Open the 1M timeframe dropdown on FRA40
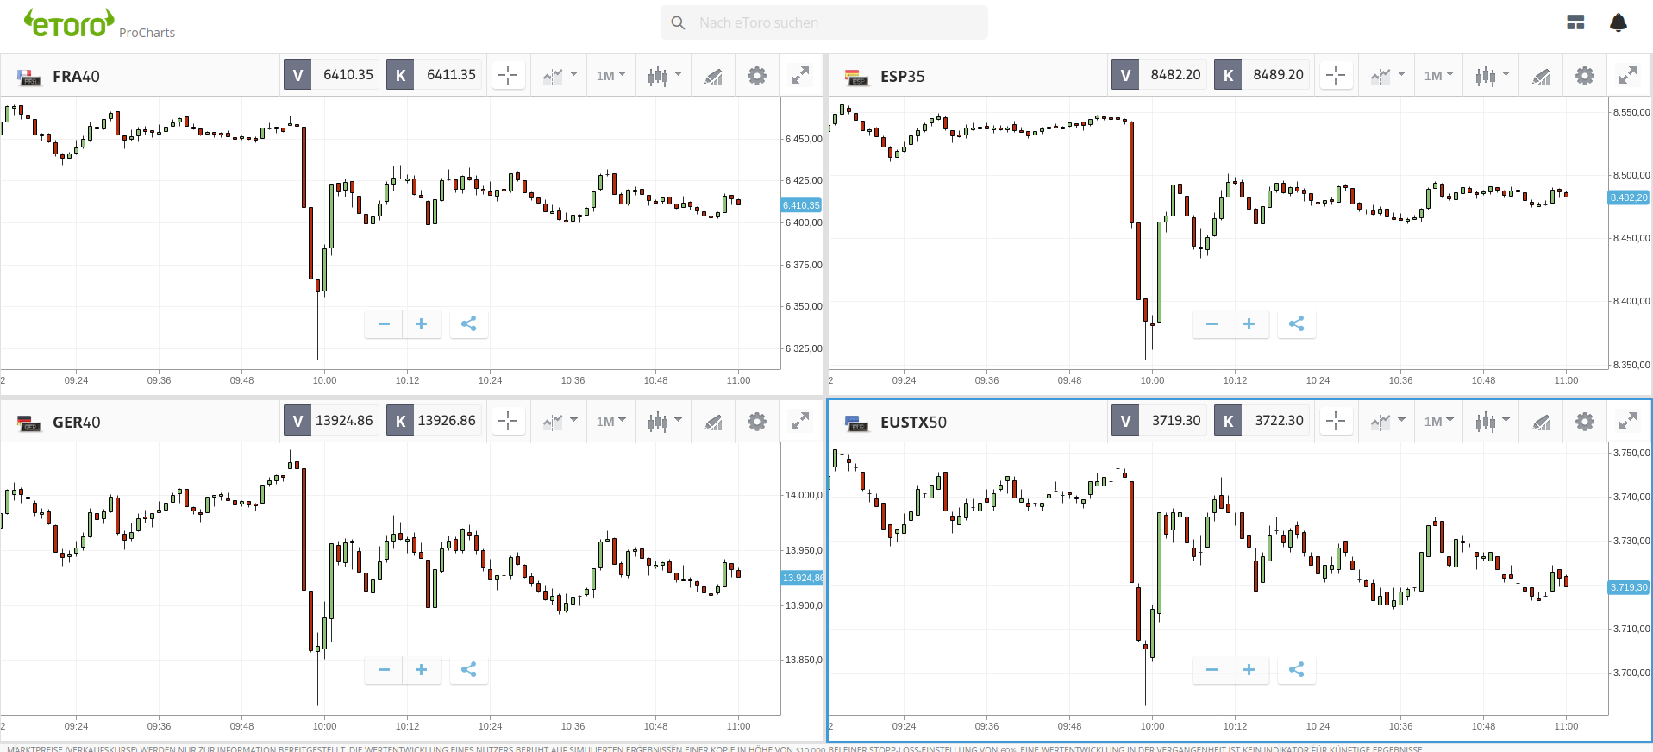The image size is (1653, 752). click(x=611, y=76)
